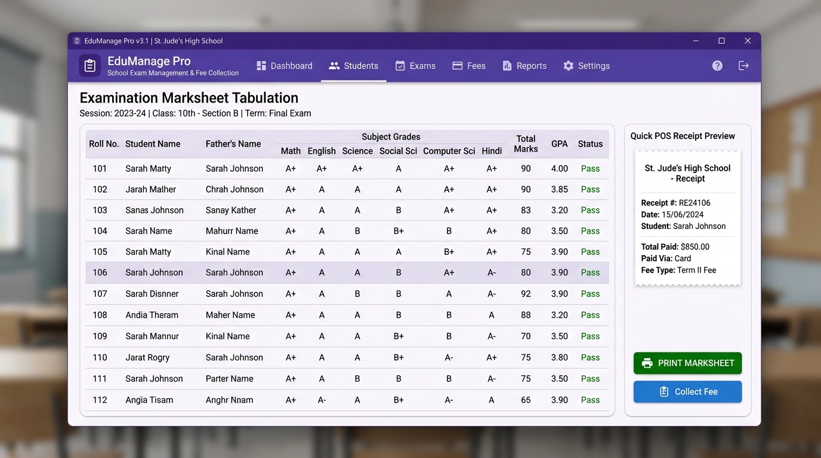Click the Exams calendar-check icon
The width and height of the screenshot is (821, 458).
click(400, 66)
